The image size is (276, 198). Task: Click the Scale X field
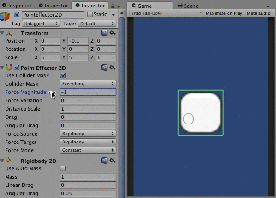coord(50,57)
